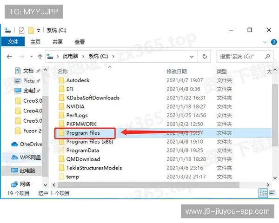Expand the chevron after 系统 (C:) breadcrumb
This screenshot has width=279, height=223.
pyautogui.click(x=113, y=57)
